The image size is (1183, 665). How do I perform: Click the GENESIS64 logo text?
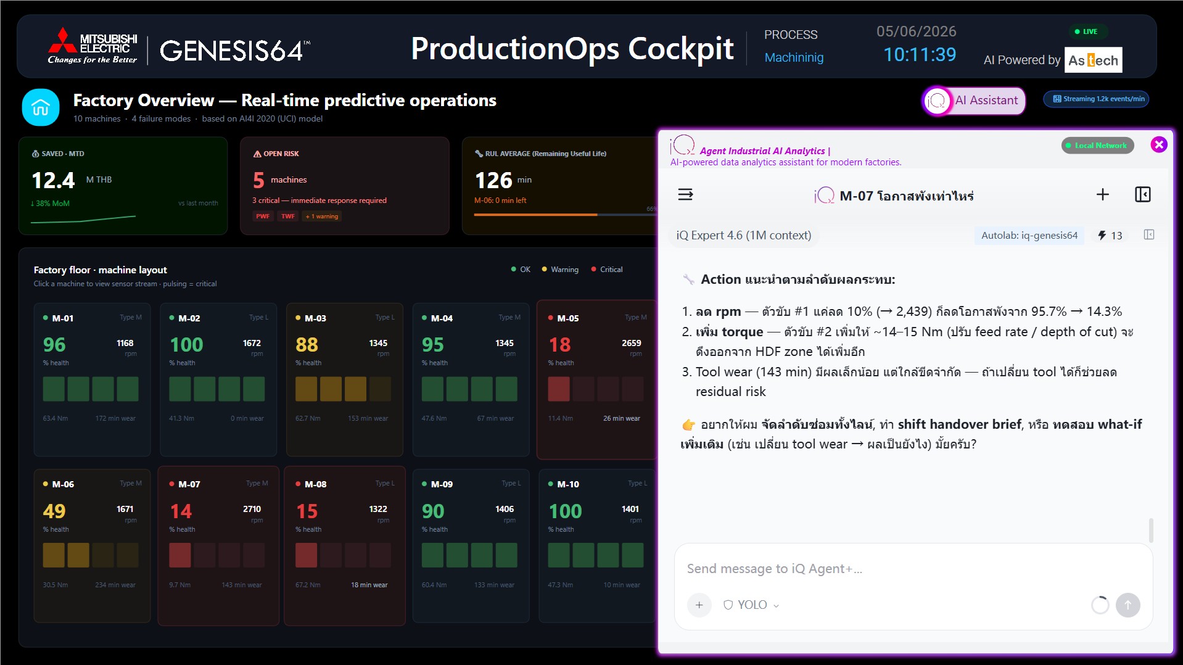pos(235,51)
